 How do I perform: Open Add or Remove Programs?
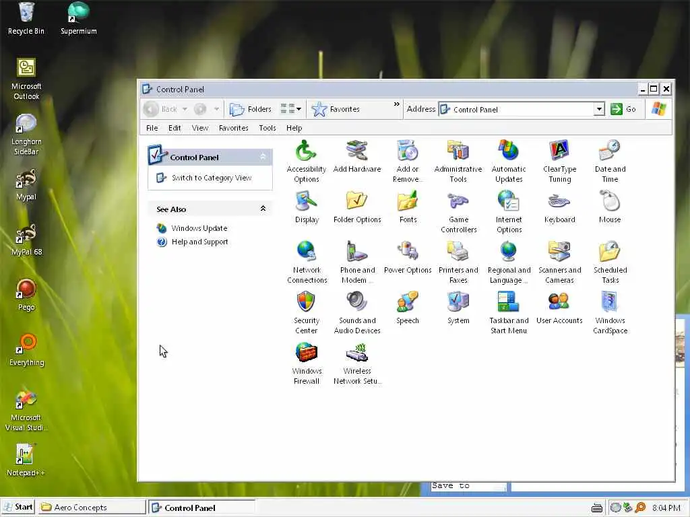[408, 162]
